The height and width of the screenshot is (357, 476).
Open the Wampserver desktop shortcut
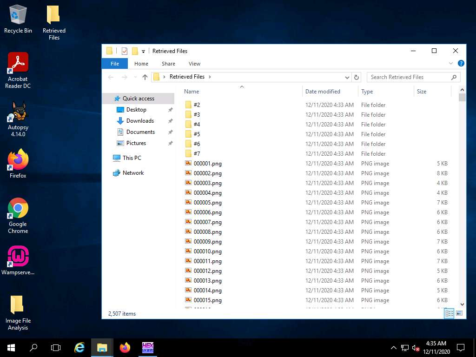18,260
